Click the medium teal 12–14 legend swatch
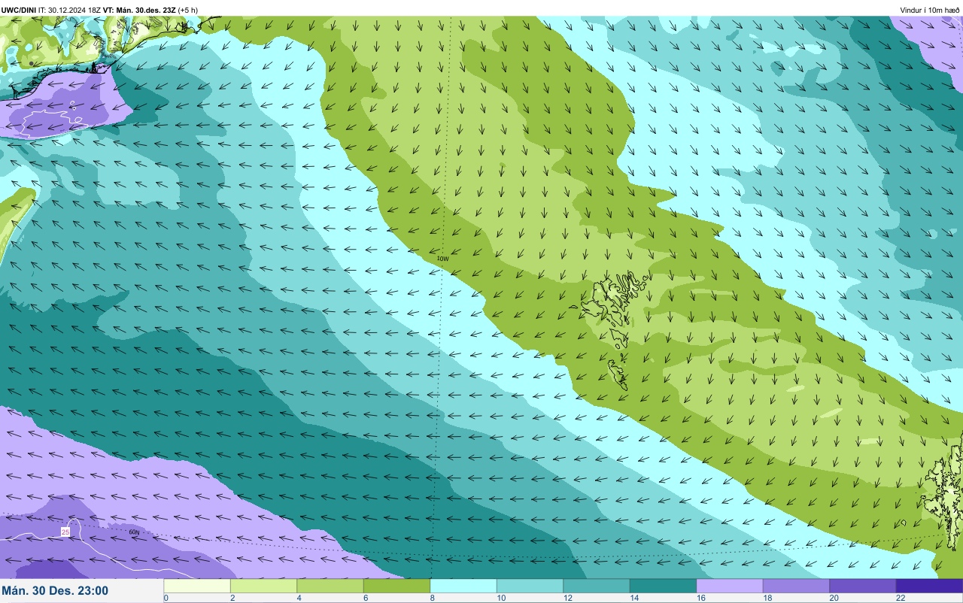This screenshot has width=963, height=603. point(597,586)
